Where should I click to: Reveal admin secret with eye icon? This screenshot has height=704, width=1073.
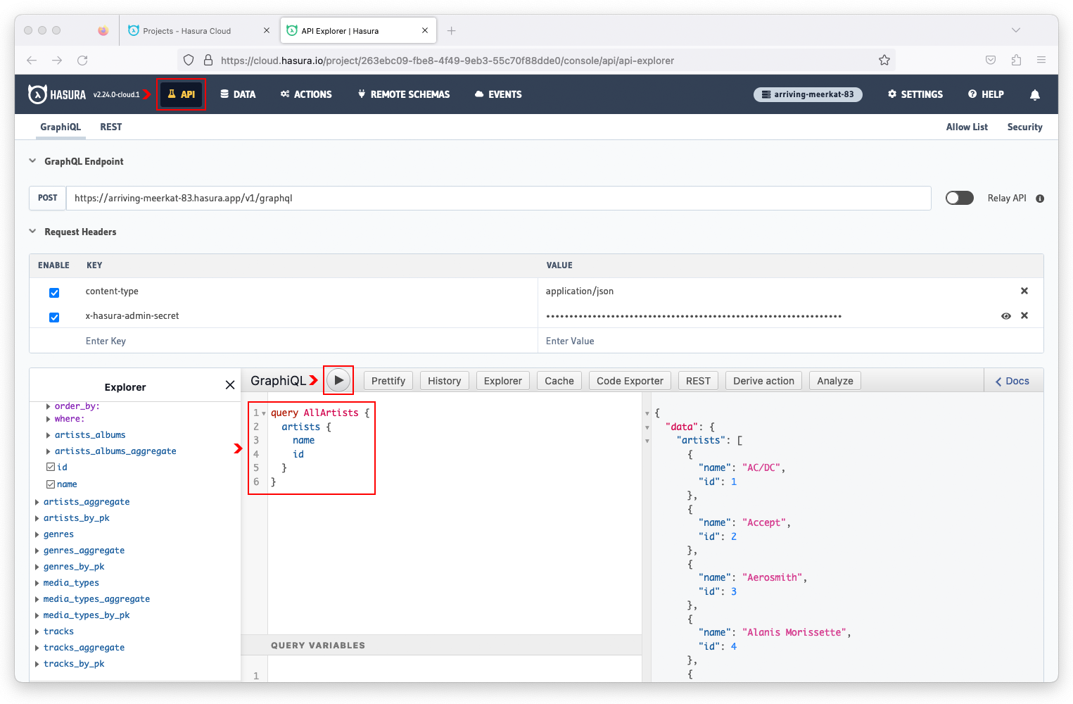tap(1005, 316)
